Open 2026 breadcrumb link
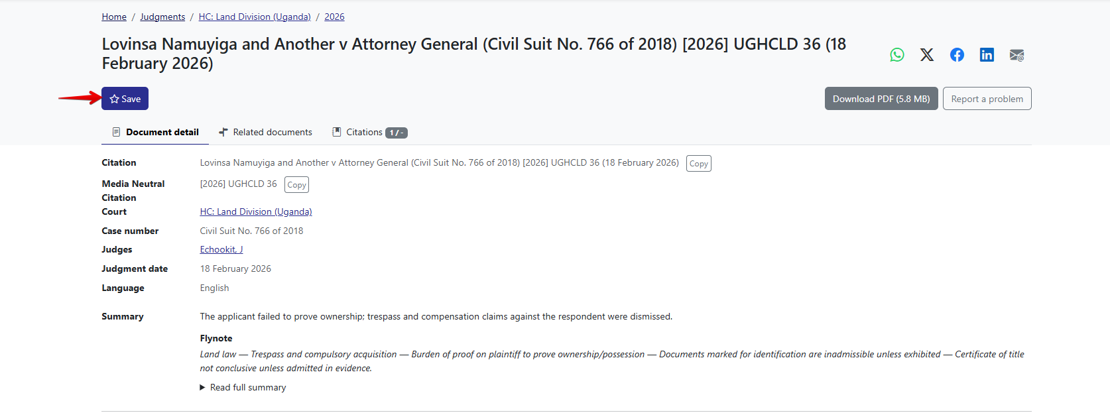 coord(334,17)
